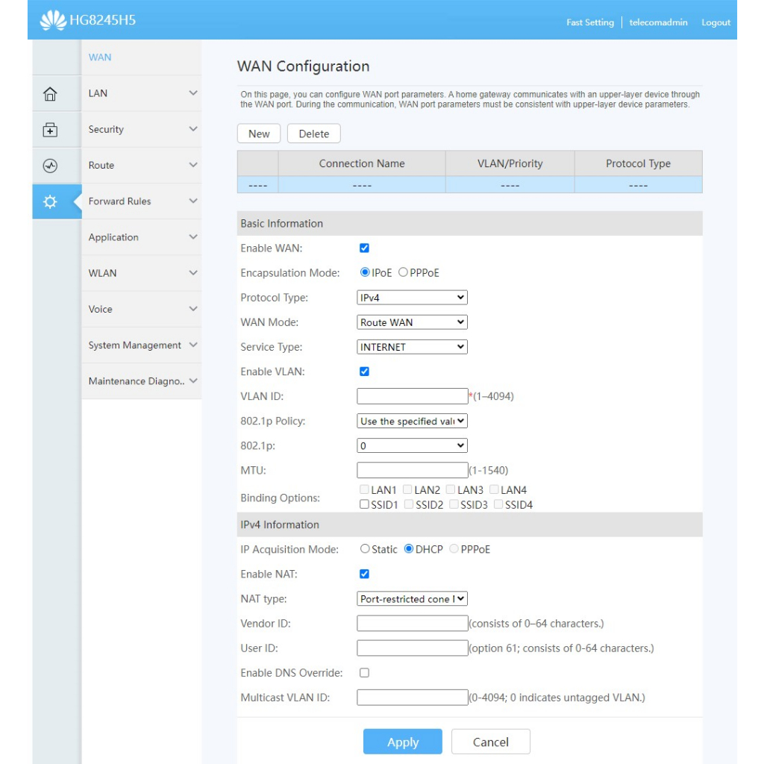Uncheck the Enable WAN checkbox
This screenshot has width=764, height=764.
[x=364, y=248]
